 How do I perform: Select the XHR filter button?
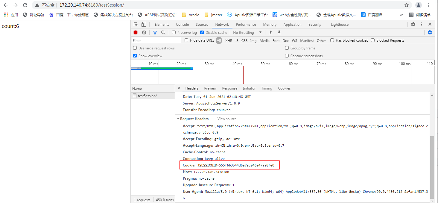pyautogui.click(x=229, y=40)
